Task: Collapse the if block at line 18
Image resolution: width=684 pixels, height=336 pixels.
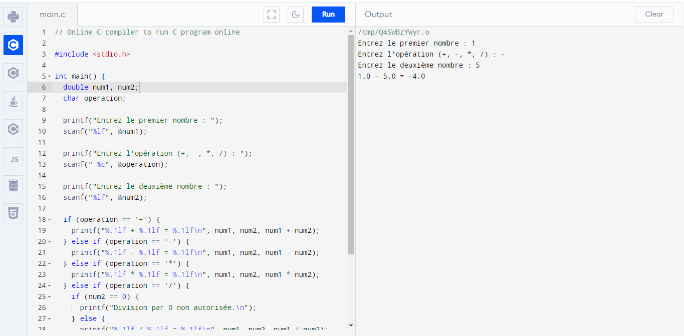Action: tap(49, 220)
